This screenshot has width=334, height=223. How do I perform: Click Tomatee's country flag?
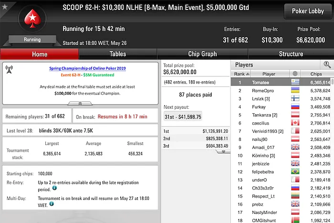[294, 83]
